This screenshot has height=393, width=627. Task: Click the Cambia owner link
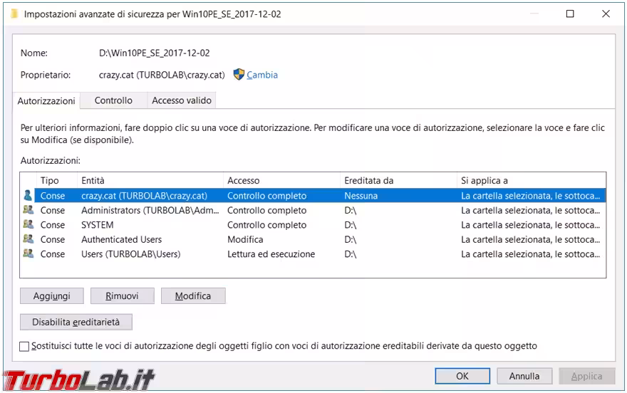point(262,75)
